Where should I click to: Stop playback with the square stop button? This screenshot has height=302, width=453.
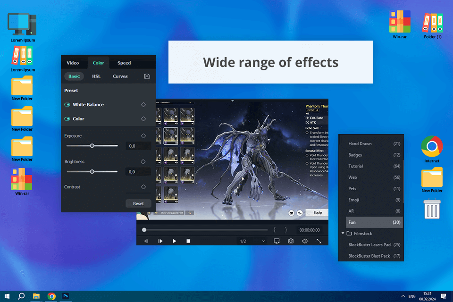[188, 241]
